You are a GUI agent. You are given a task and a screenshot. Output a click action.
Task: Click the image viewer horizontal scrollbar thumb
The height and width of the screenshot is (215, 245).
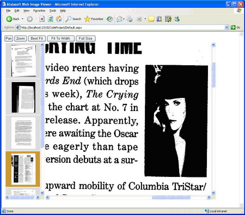pos(171,198)
